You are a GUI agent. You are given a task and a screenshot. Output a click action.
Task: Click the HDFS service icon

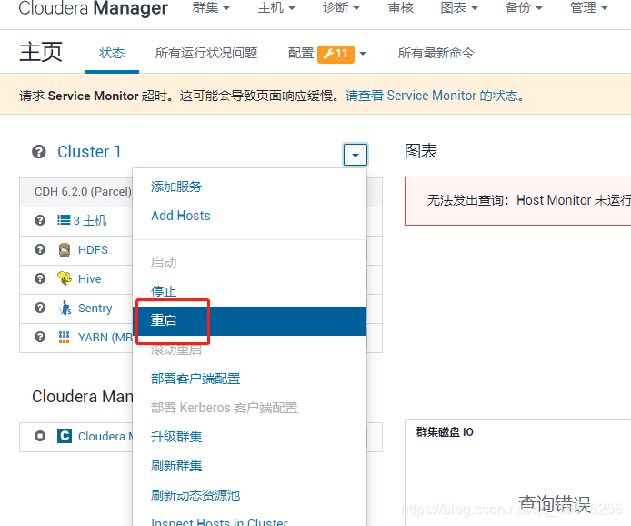(x=65, y=249)
